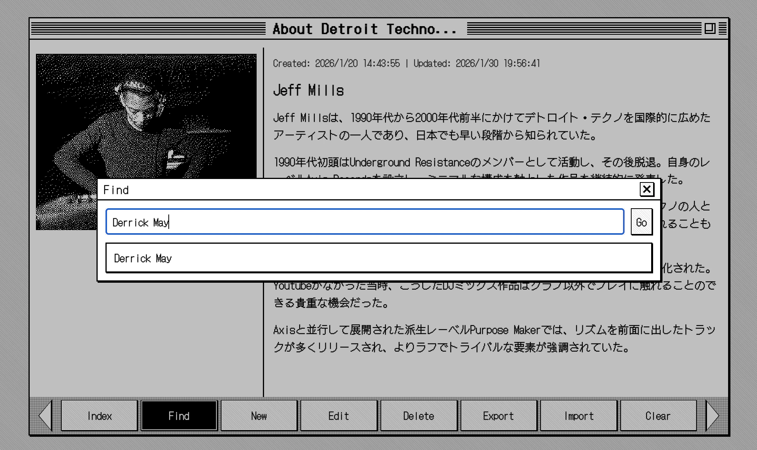757x450 pixels.
Task: Click Edit in the bottom toolbar
Action: 339,416
